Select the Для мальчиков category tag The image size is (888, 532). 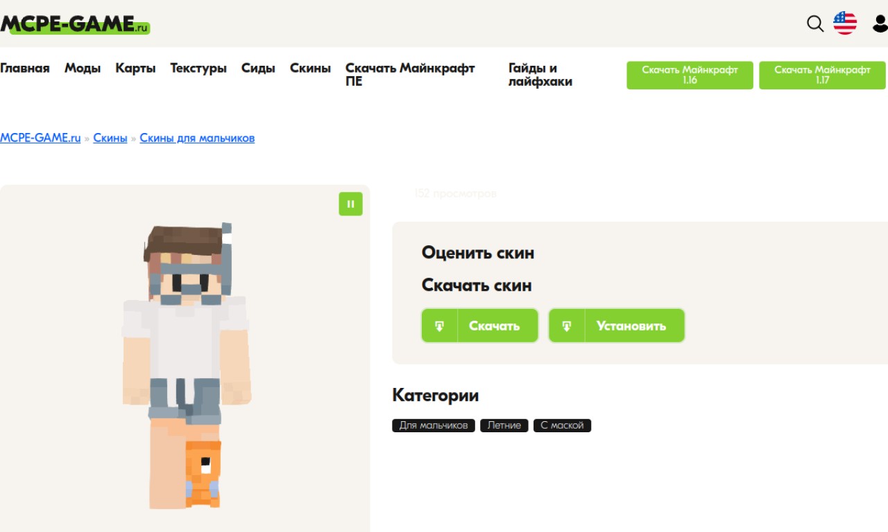(434, 425)
